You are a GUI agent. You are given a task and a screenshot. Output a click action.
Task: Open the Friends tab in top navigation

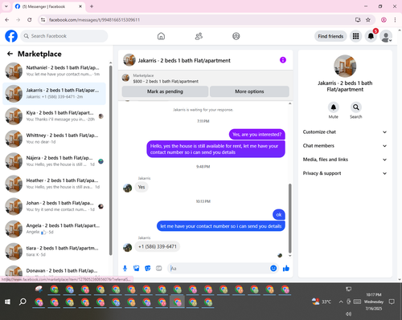199,36
